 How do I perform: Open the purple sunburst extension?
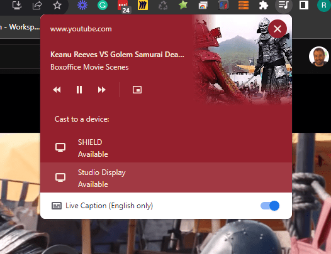(x=82, y=5)
